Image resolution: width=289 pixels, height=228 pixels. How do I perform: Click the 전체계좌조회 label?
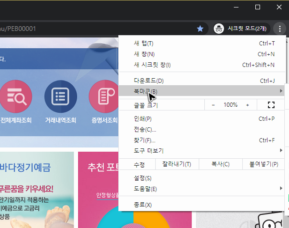point(16,120)
